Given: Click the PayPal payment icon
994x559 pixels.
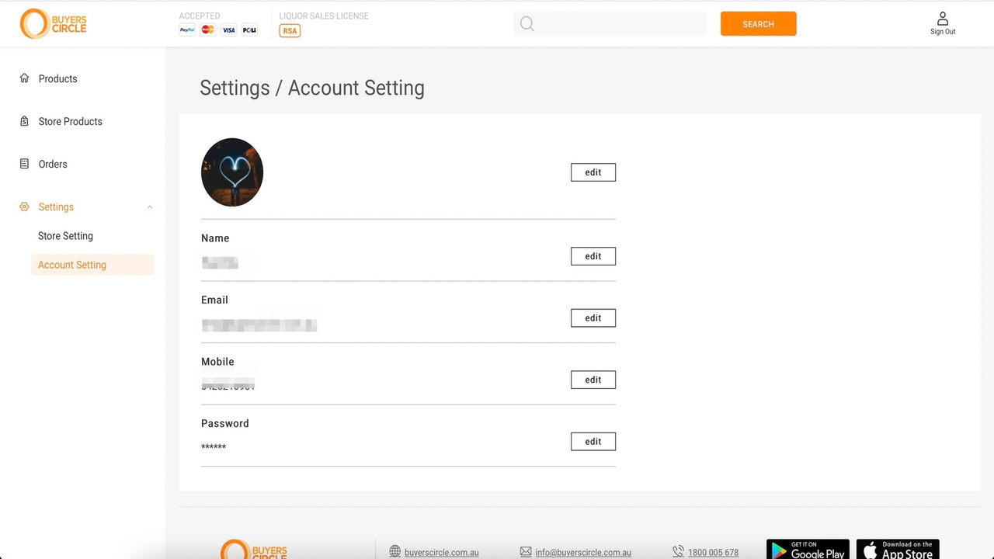Looking at the screenshot, I should [x=186, y=30].
